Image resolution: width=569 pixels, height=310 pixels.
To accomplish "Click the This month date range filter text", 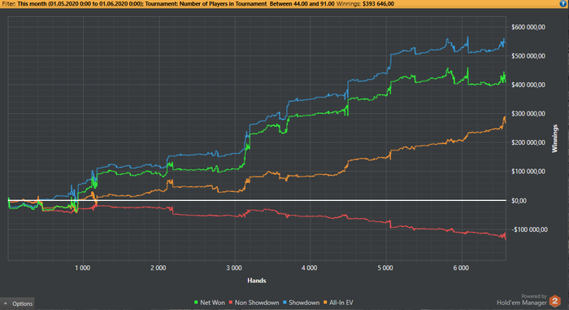I will pos(80,3).
